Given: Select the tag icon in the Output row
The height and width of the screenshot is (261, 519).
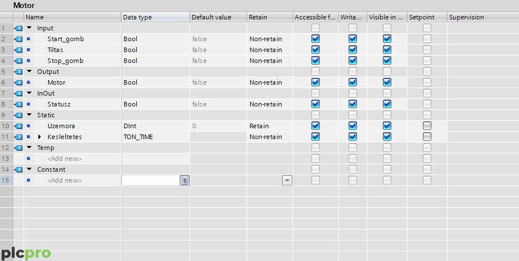Looking at the screenshot, I should [x=18, y=72].
